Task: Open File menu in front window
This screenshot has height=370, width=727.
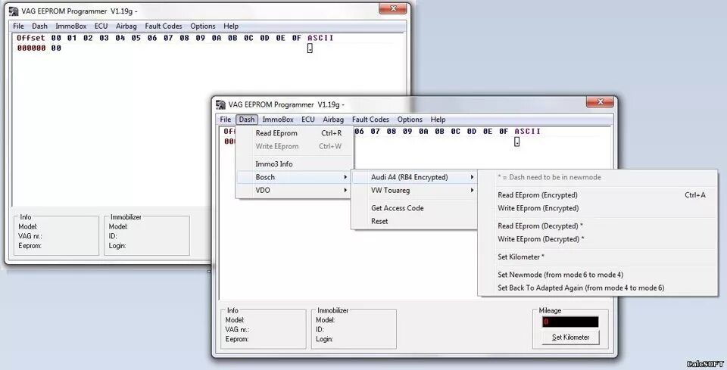Action: (x=226, y=120)
